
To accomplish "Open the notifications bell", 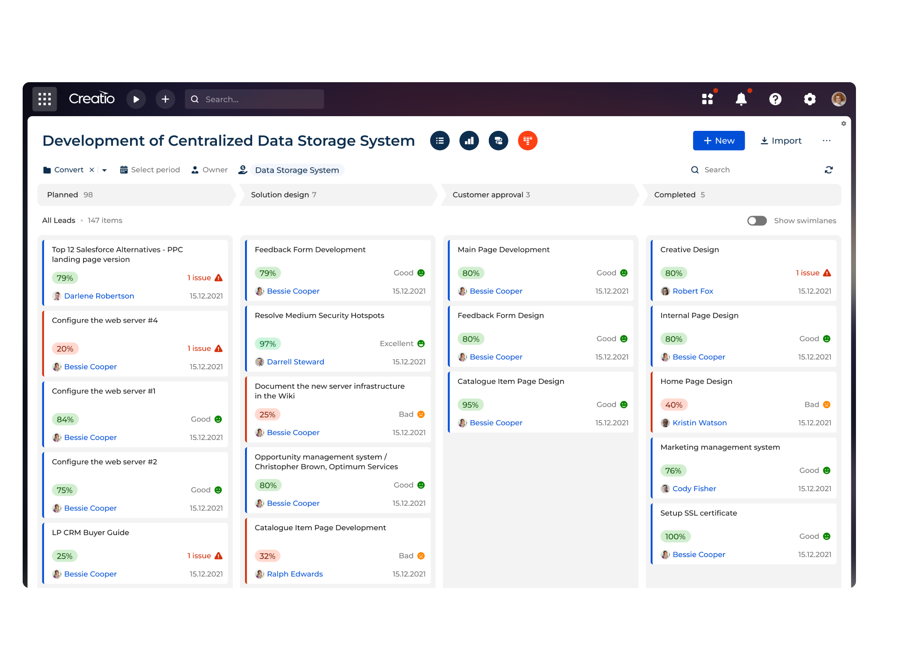I will 741,99.
